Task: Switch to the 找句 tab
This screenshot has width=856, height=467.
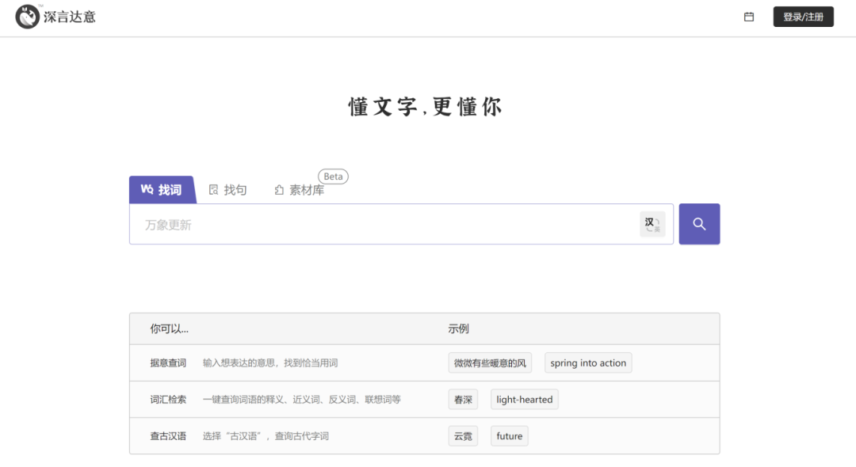Action: [227, 190]
